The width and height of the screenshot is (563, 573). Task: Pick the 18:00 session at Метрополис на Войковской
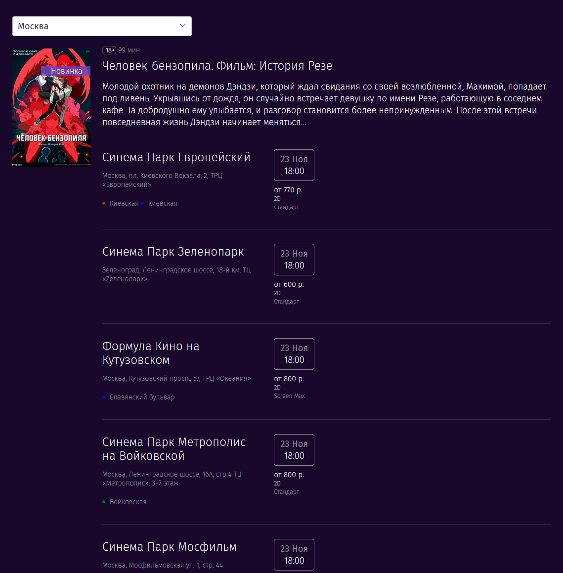click(294, 450)
